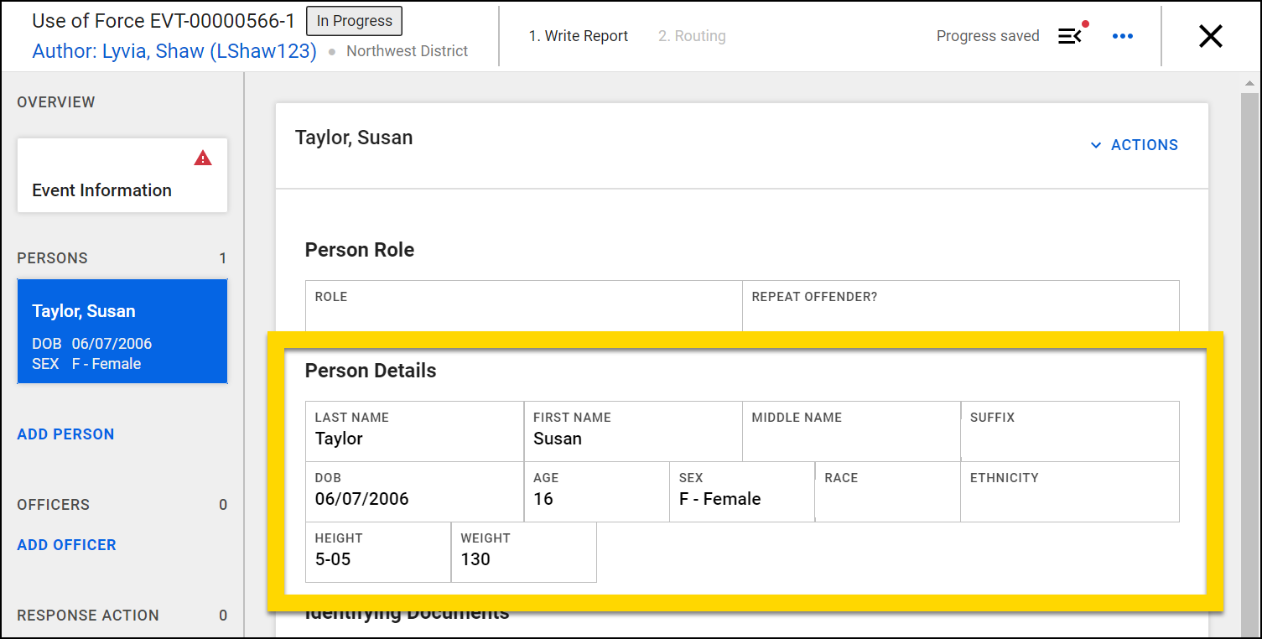
Task: Click the LAST NAME field showing Taylor
Action: 414,430
